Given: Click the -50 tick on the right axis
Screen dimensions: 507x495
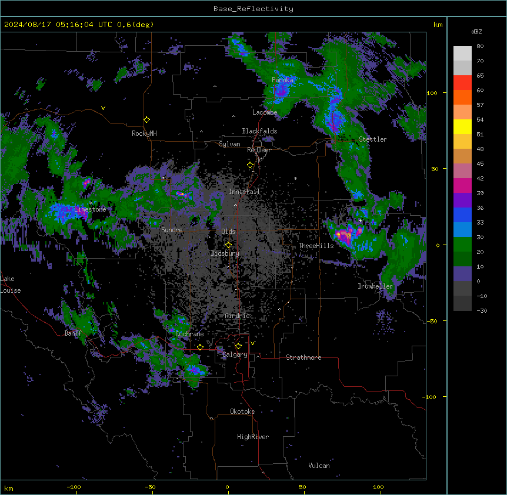Looking at the screenshot, I should click(431, 321).
